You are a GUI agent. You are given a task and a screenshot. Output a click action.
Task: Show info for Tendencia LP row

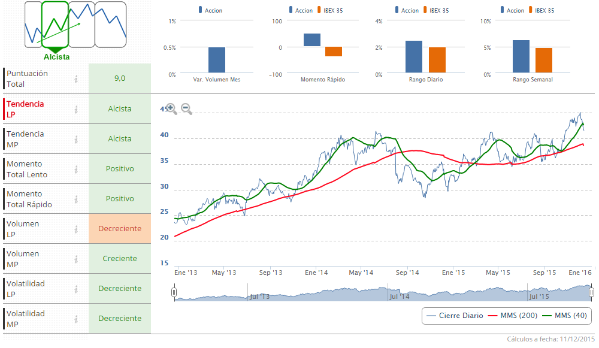pyautogui.click(x=76, y=109)
